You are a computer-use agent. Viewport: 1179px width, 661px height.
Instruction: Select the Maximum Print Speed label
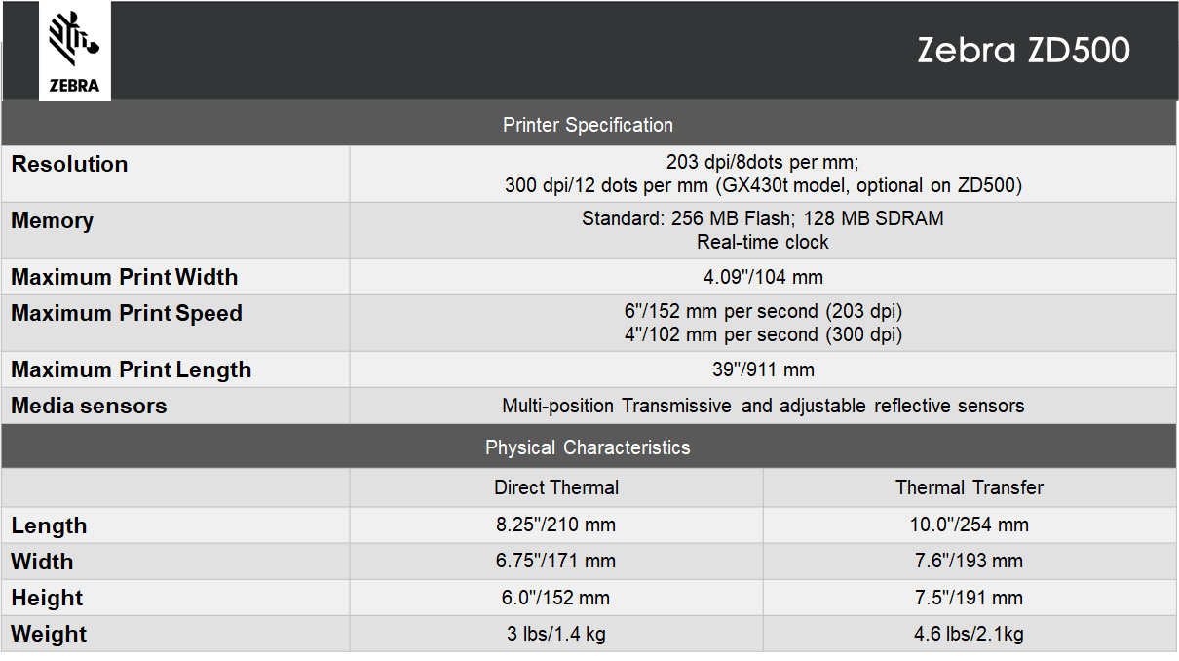(127, 313)
